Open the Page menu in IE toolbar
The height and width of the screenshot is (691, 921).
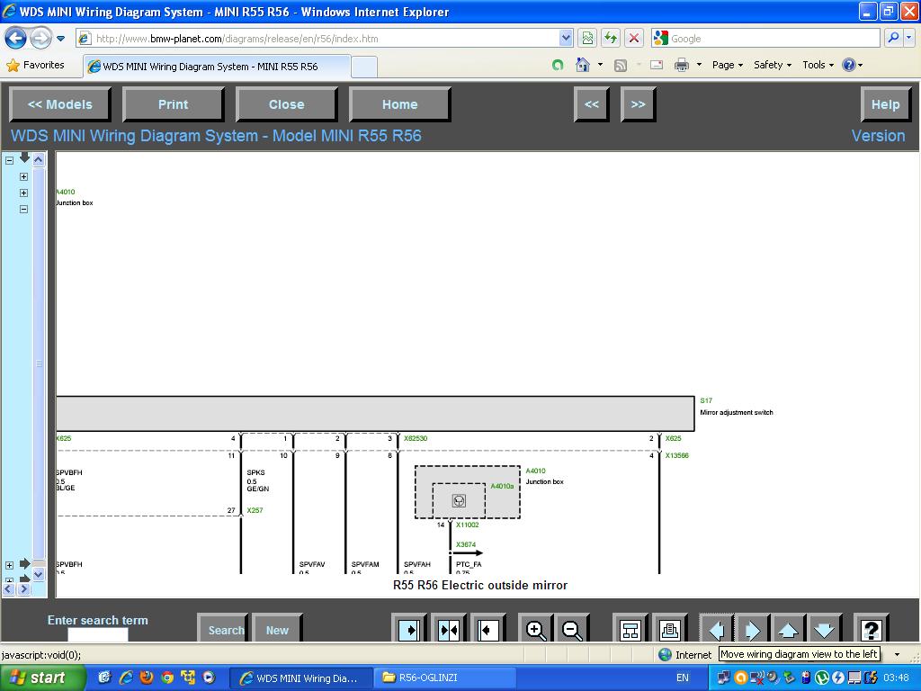coord(728,65)
